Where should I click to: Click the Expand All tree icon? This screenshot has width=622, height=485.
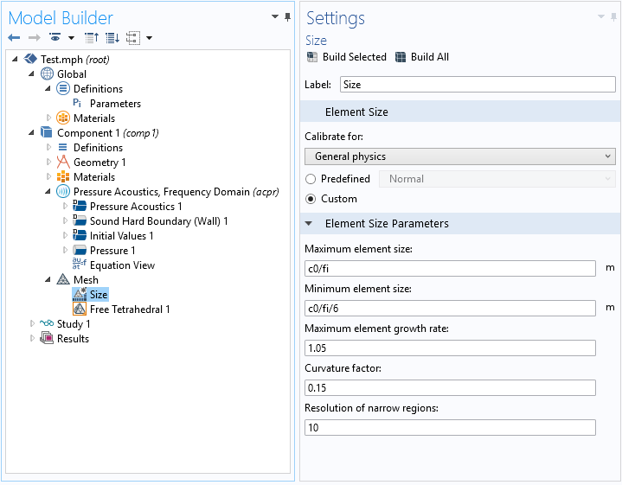click(x=112, y=38)
